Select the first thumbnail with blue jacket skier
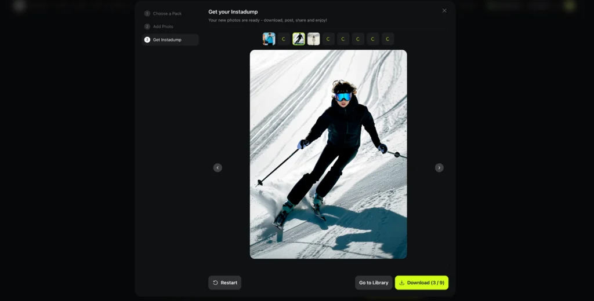The image size is (594, 301). tap(269, 39)
